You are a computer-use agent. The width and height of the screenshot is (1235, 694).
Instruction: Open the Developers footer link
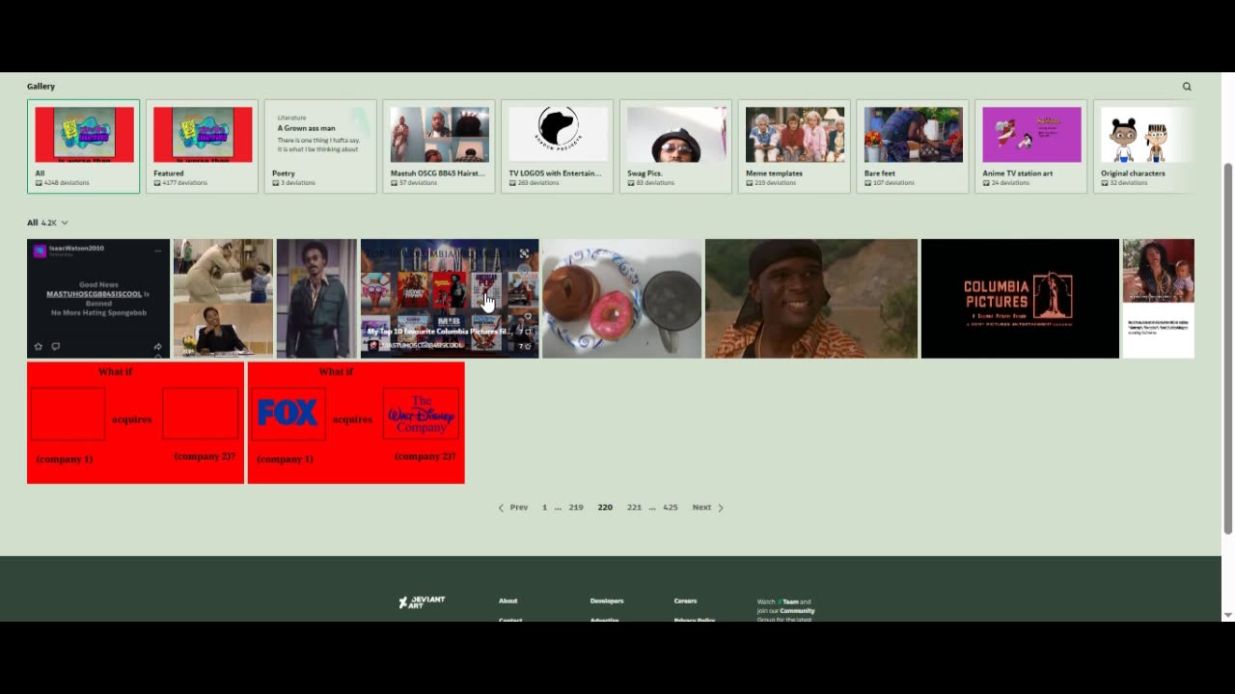(607, 601)
